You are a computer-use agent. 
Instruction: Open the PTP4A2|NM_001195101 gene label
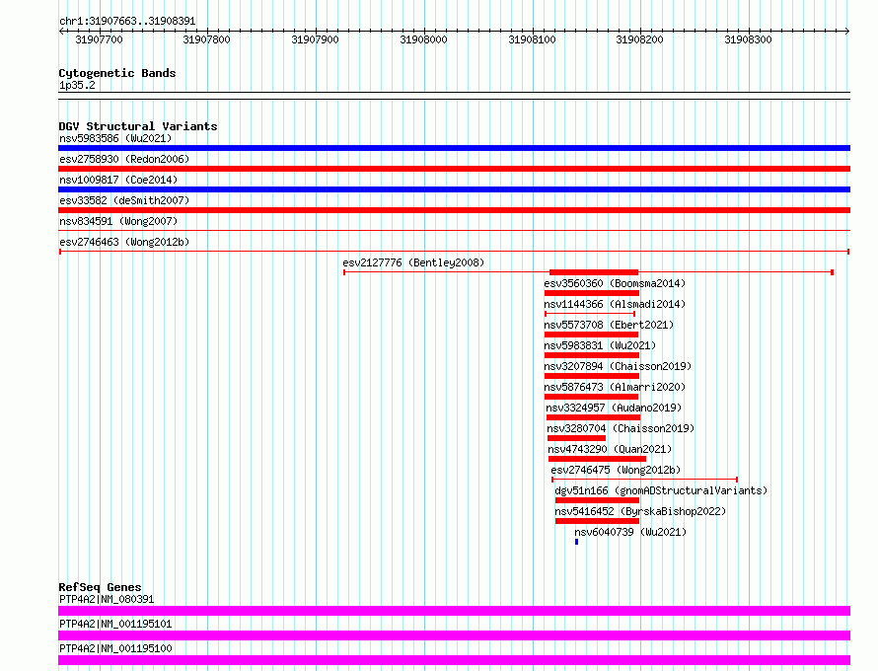[x=115, y=624]
